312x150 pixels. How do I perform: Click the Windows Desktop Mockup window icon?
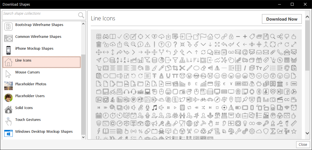click(8, 133)
